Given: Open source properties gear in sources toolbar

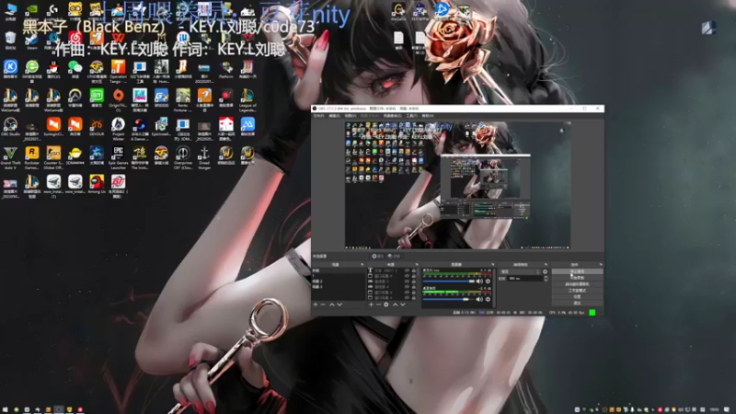Looking at the screenshot, I should 385,305.
